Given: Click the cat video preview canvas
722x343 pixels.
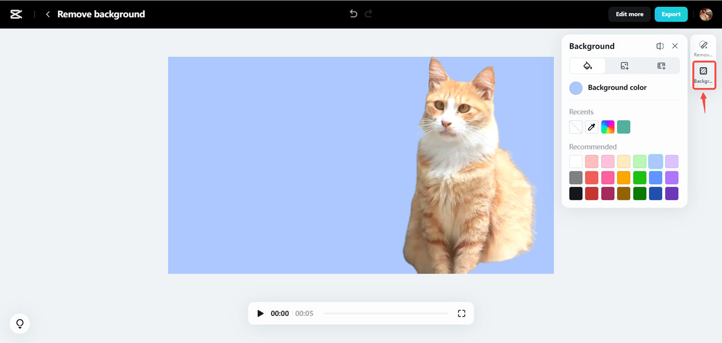Looking at the screenshot, I should click(361, 165).
